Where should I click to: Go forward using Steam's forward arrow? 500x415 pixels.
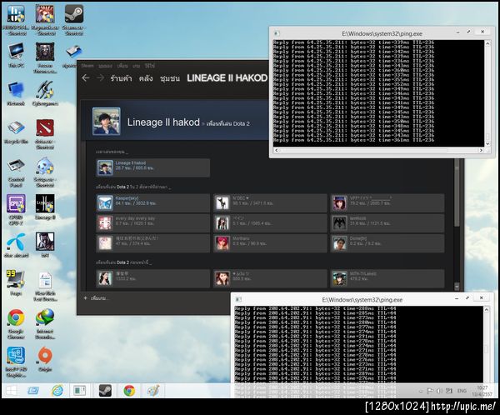[100, 77]
